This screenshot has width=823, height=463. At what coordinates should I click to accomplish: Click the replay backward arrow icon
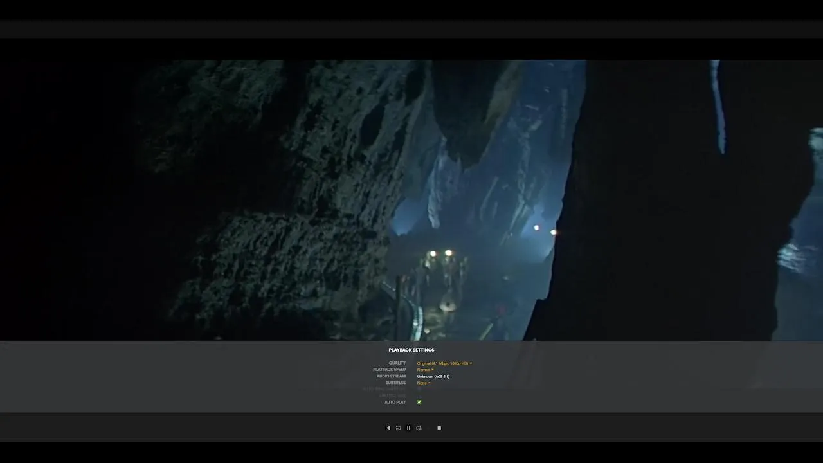(398, 428)
